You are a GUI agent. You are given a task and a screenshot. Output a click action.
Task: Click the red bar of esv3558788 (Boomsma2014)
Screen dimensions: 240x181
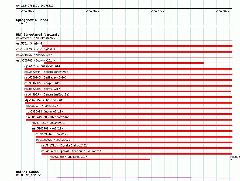click(x=124, y=63)
